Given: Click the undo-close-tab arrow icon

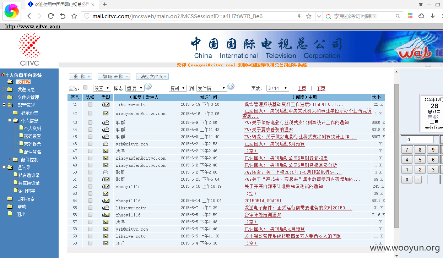Looking at the screenshot, I should (63, 16).
